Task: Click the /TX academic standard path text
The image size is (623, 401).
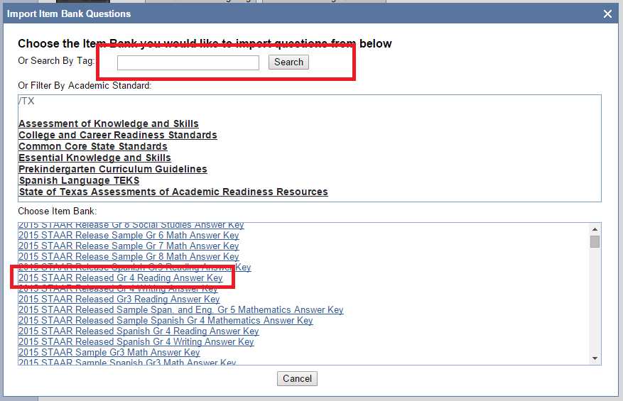Action: pos(26,101)
